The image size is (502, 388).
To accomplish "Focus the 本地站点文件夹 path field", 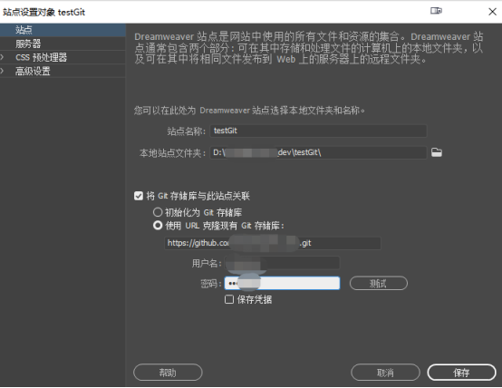I will [318, 152].
